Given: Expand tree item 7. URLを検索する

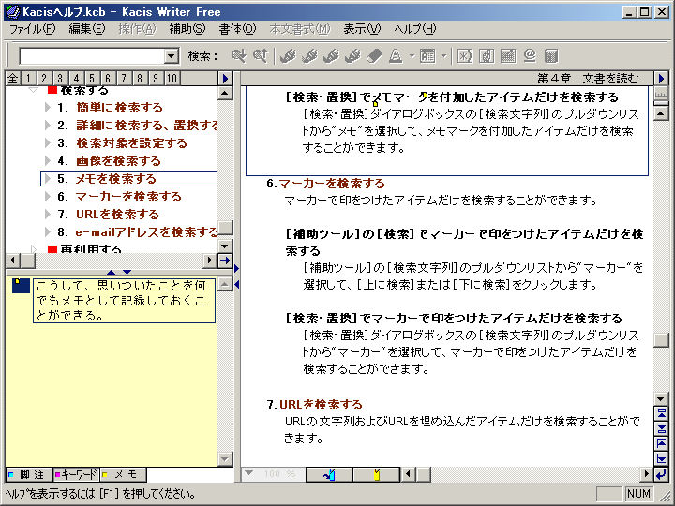Looking at the screenshot, I should point(48,214).
